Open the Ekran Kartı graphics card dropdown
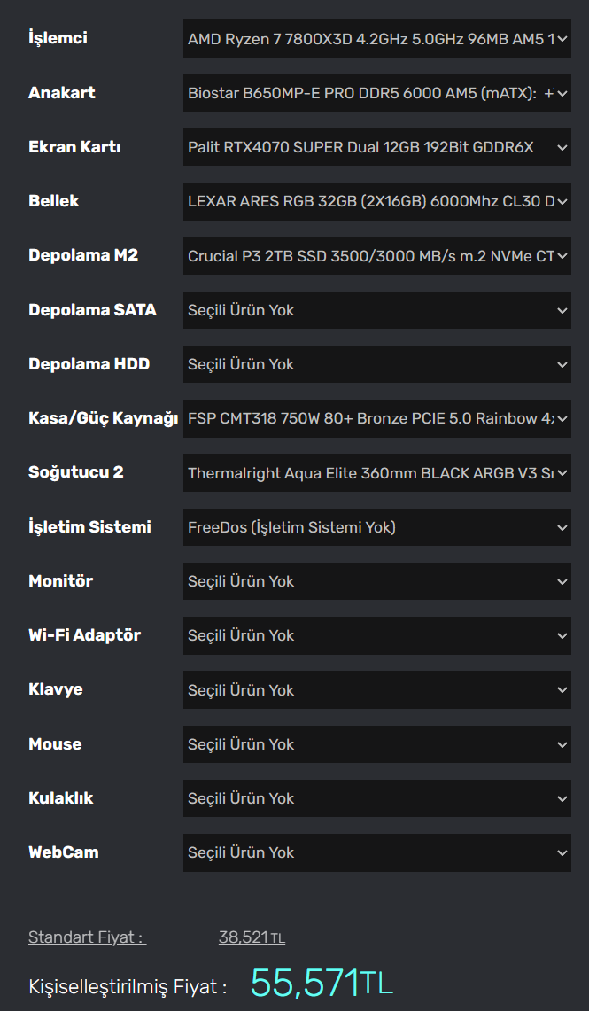 (x=376, y=147)
